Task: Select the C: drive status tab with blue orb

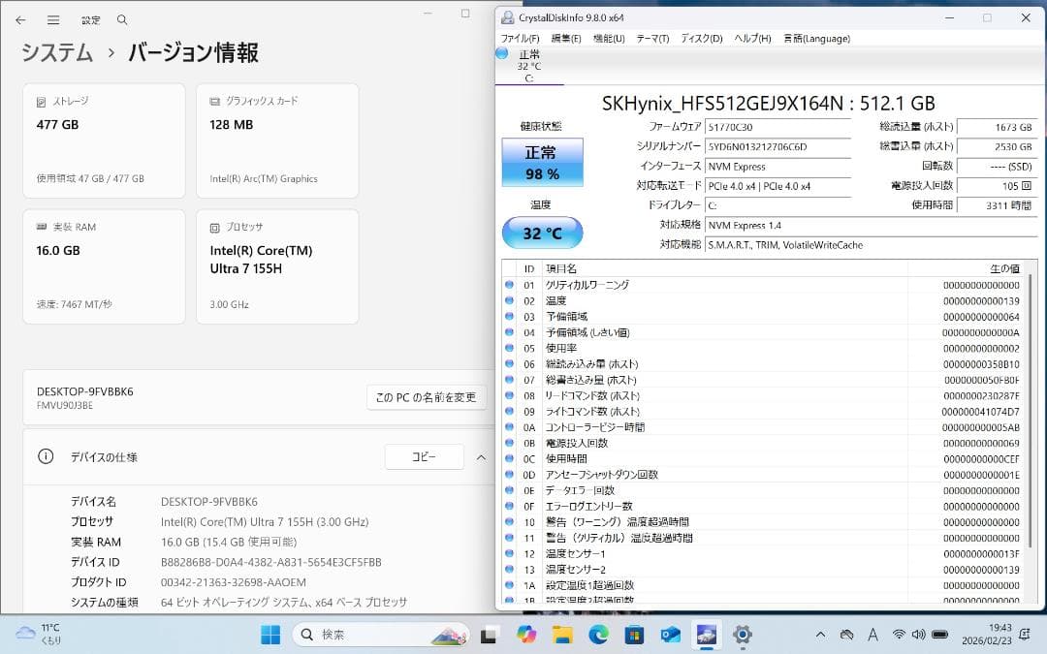Action: [x=529, y=66]
